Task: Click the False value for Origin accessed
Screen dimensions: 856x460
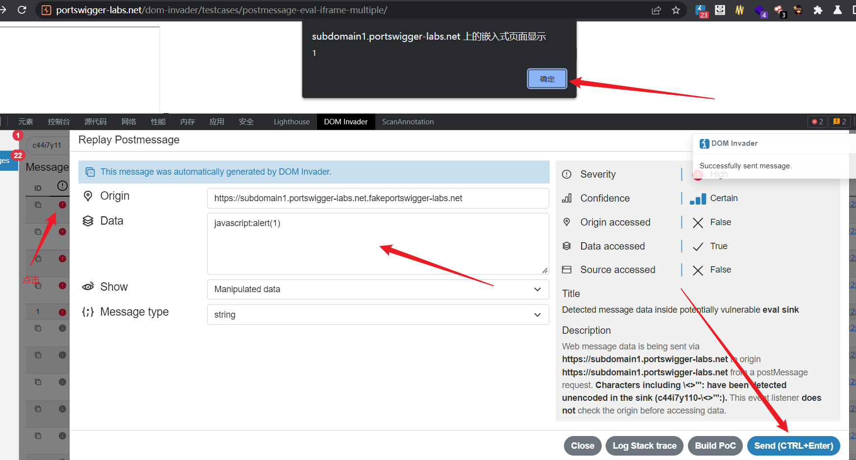Action: point(720,222)
